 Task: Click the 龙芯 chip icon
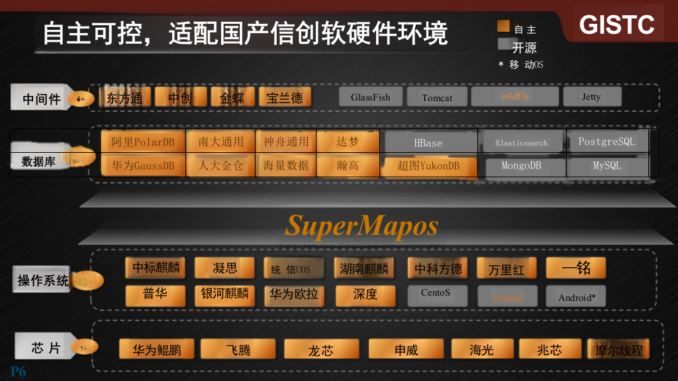(321, 350)
